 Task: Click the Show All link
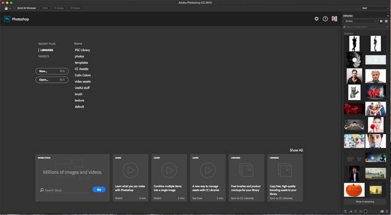click(296, 150)
